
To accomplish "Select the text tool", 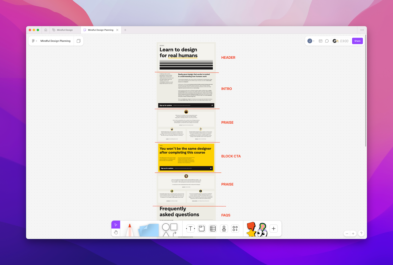I will pos(190,228).
